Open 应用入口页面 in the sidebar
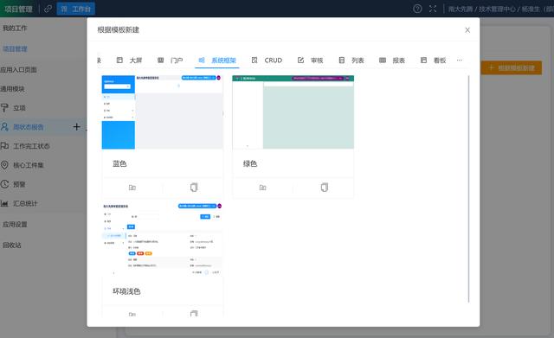This screenshot has height=338, width=554. coord(18,69)
